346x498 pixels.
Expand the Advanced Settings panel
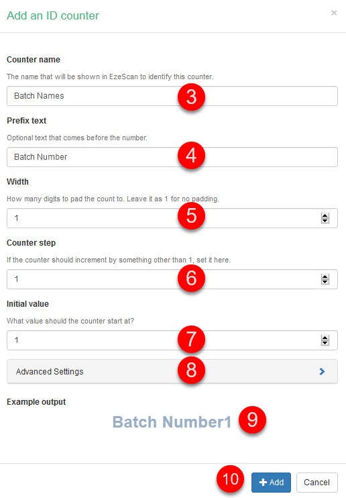click(172, 372)
